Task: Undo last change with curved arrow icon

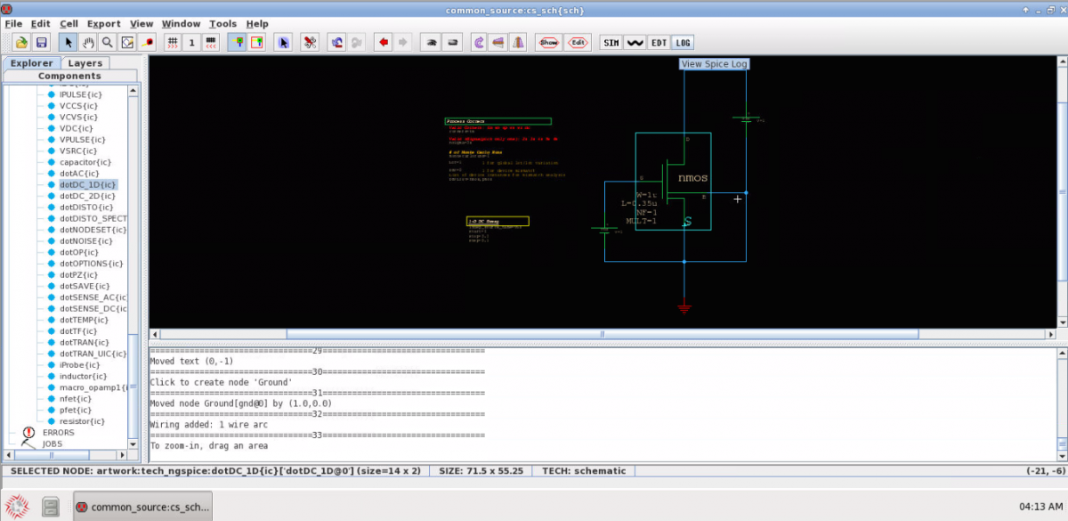Action: [337, 42]
